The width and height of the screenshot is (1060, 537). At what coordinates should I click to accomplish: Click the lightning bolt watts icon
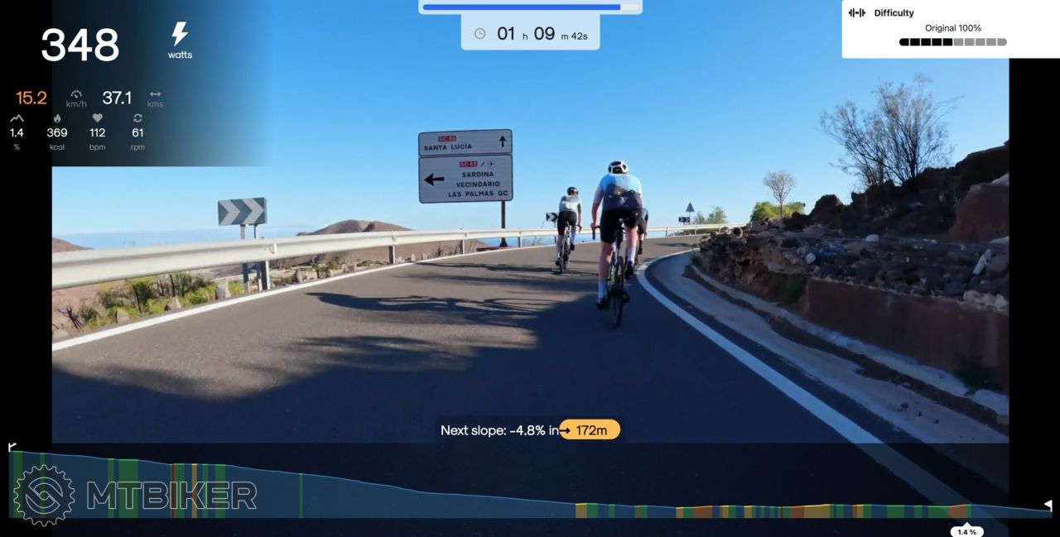[180, 34]
